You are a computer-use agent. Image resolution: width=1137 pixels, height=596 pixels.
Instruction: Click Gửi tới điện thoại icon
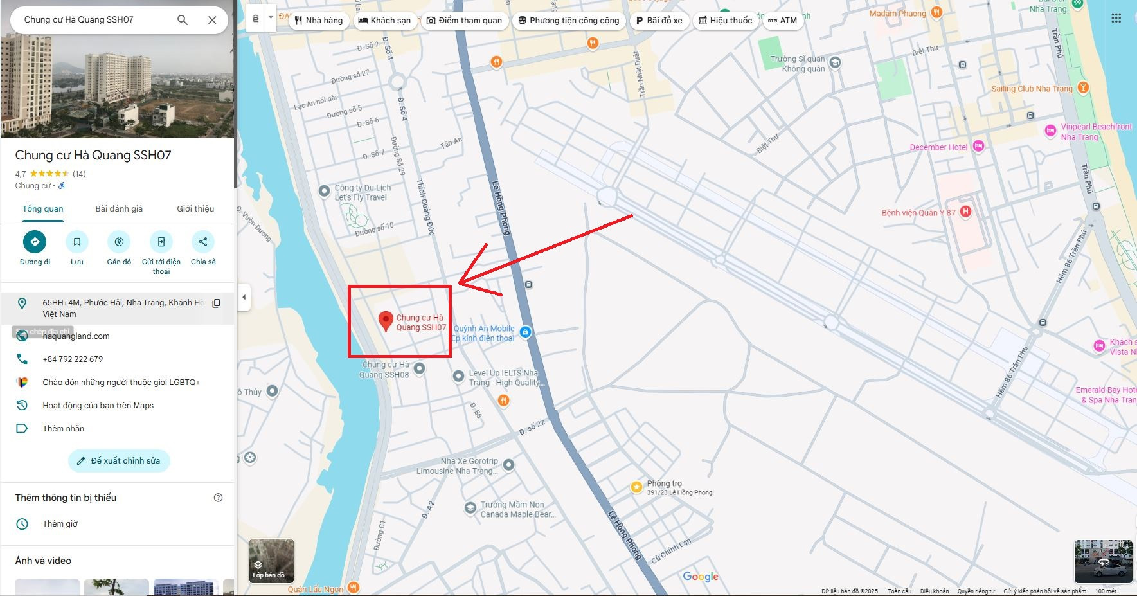[161, 242]
